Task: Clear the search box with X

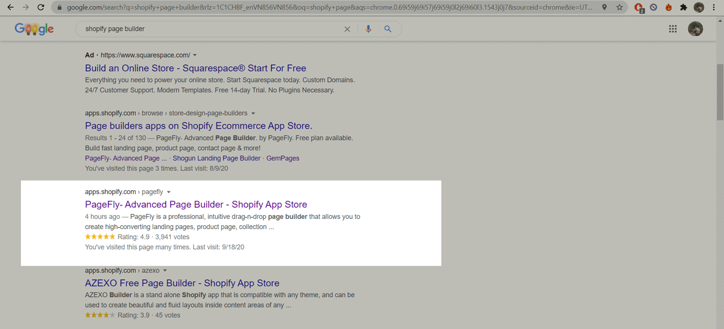Action: click(x=347, y=29)
